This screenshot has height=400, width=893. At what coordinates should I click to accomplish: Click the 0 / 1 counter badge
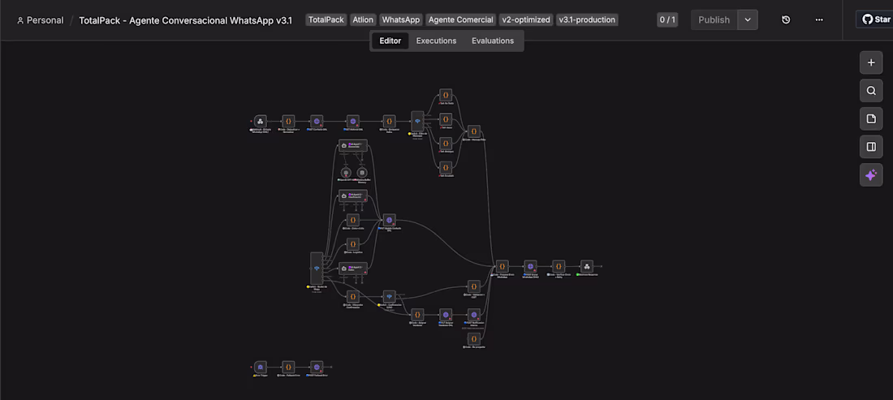coord(667,20)
